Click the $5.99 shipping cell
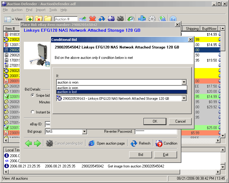Image resolution: width=229 pixels, height=183 pixels. click(x=195, y=133)
